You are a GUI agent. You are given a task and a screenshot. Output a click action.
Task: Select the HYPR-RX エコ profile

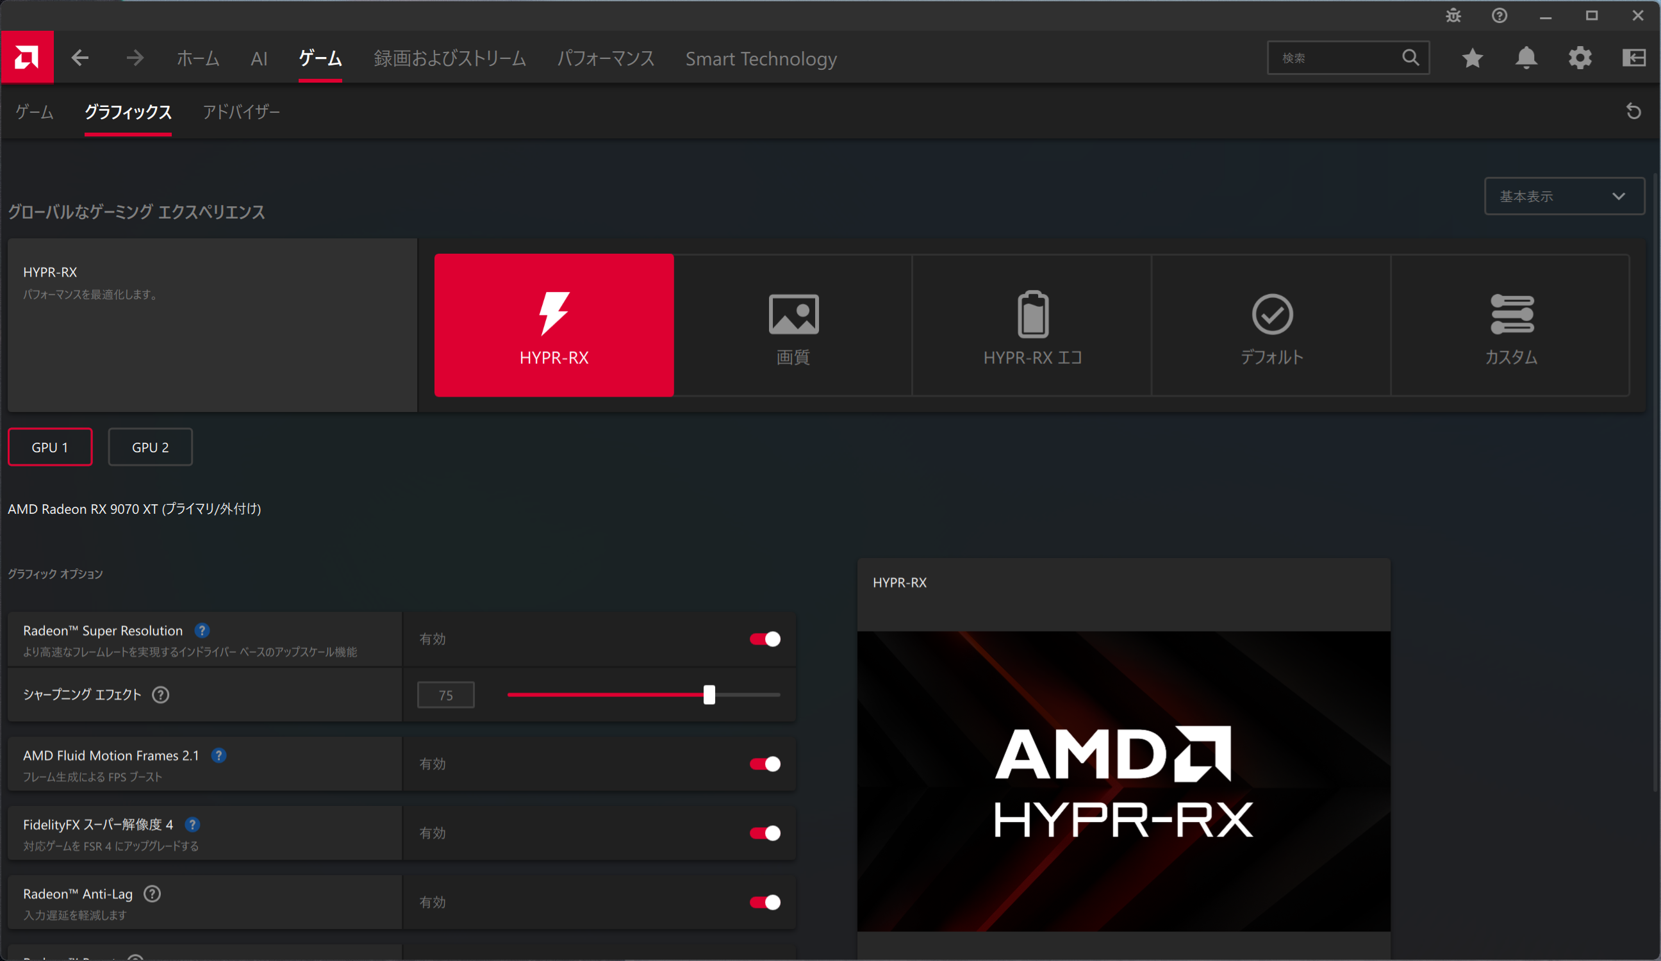point(1032,325)
